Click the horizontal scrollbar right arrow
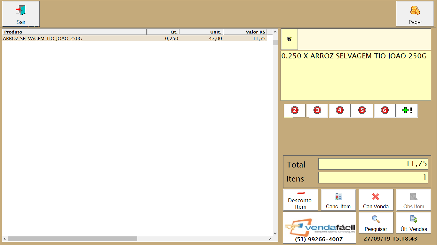This screenshot has height=245, width=437. coord(270,239)
